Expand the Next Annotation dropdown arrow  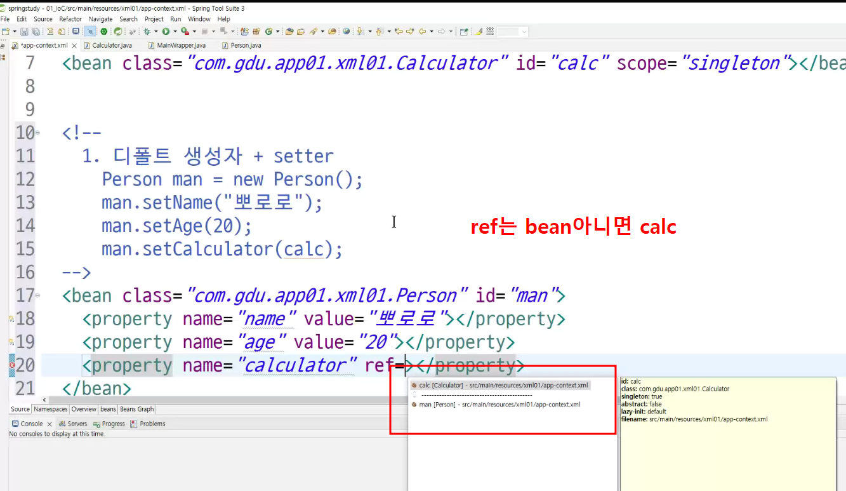point(370,31)
